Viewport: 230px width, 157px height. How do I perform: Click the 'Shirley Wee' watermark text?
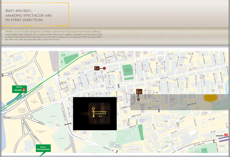tap(148, 101)
